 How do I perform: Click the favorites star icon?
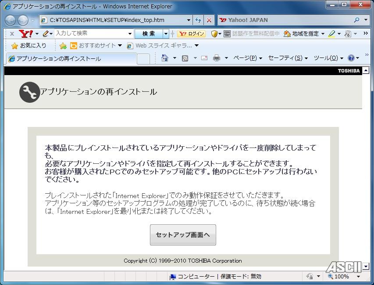click(x=14, y=46)
